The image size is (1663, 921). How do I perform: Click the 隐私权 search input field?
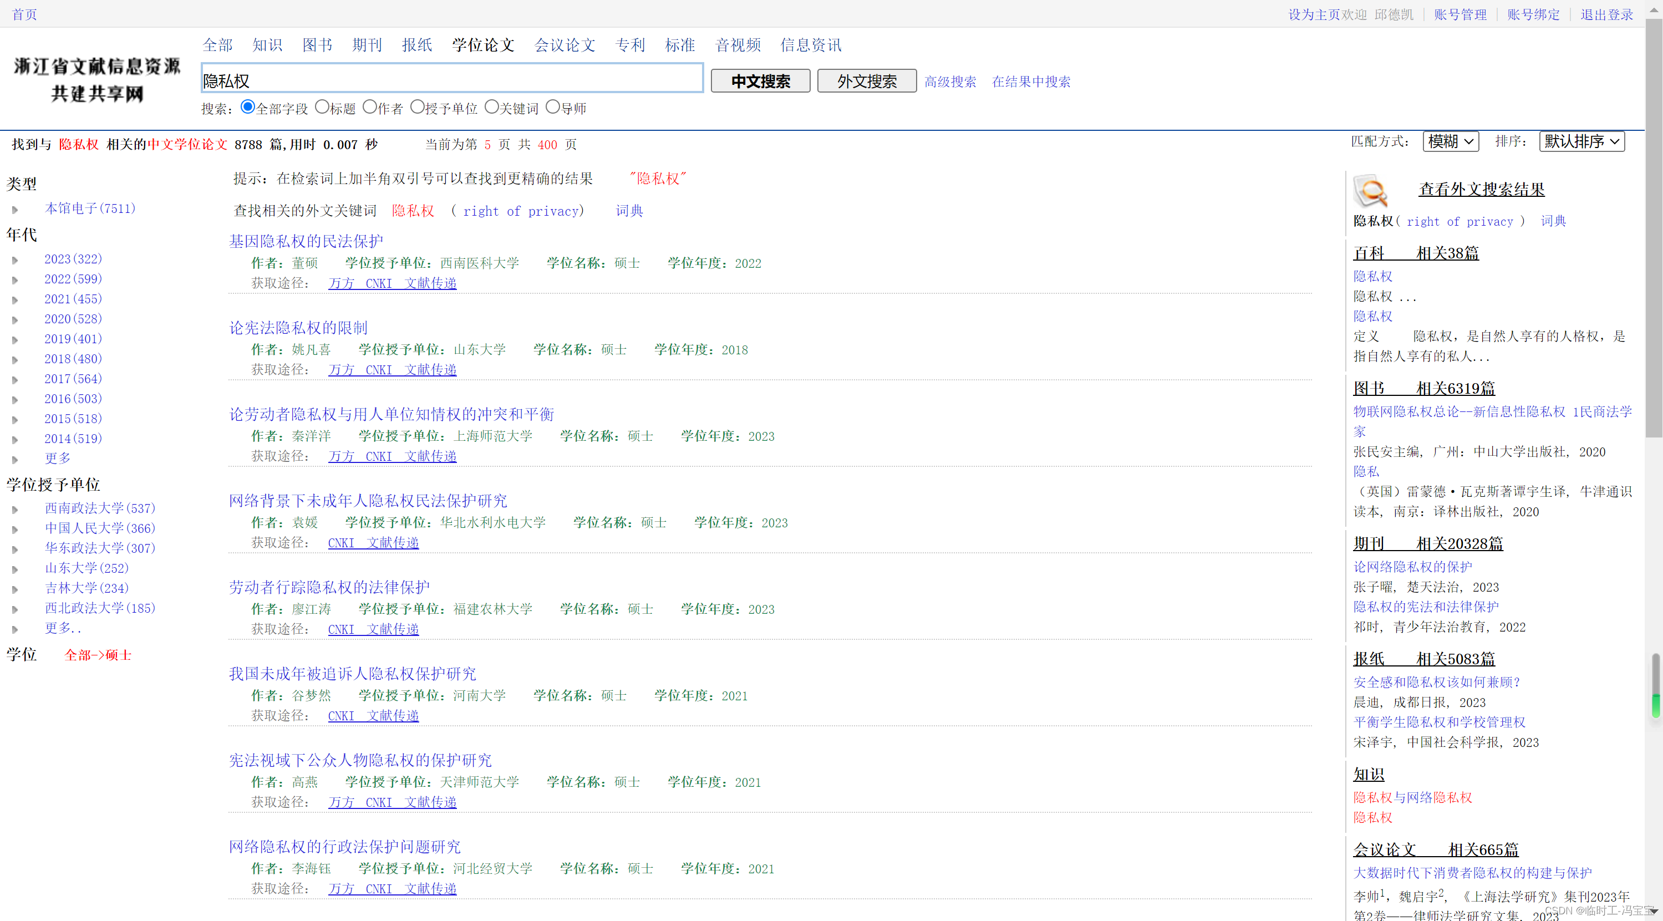(x=452, y=80)
